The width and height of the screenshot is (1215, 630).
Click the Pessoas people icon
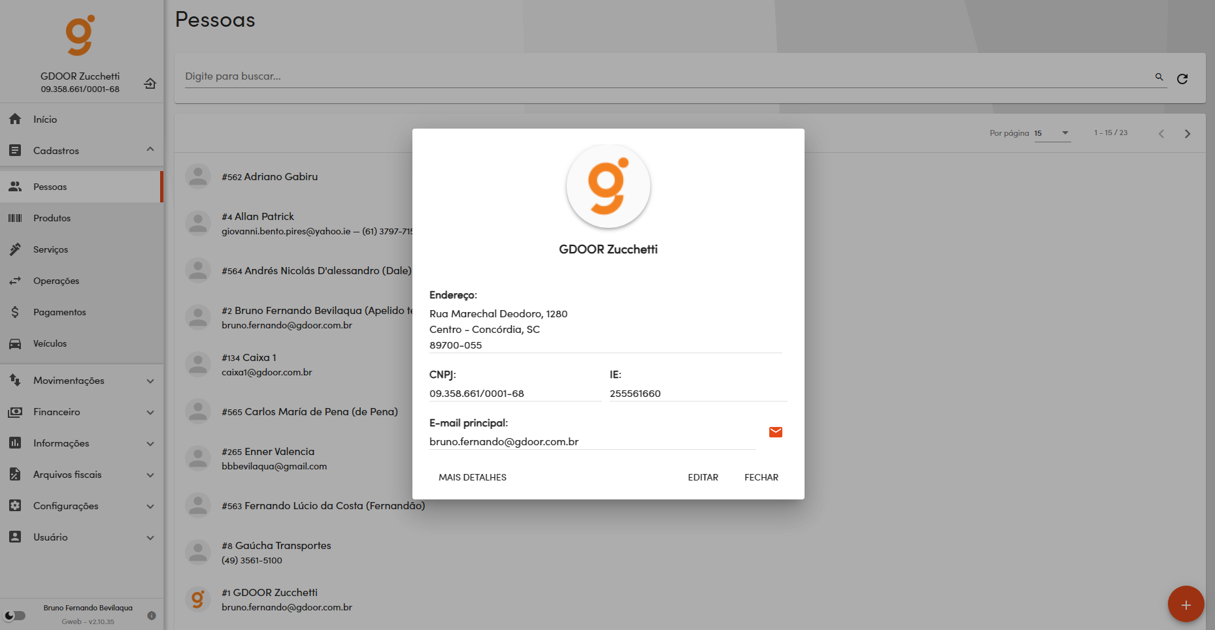(x=15, y=187)
